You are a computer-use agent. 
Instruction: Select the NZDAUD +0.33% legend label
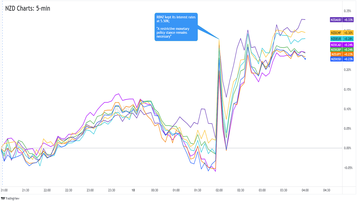(342, 20)
